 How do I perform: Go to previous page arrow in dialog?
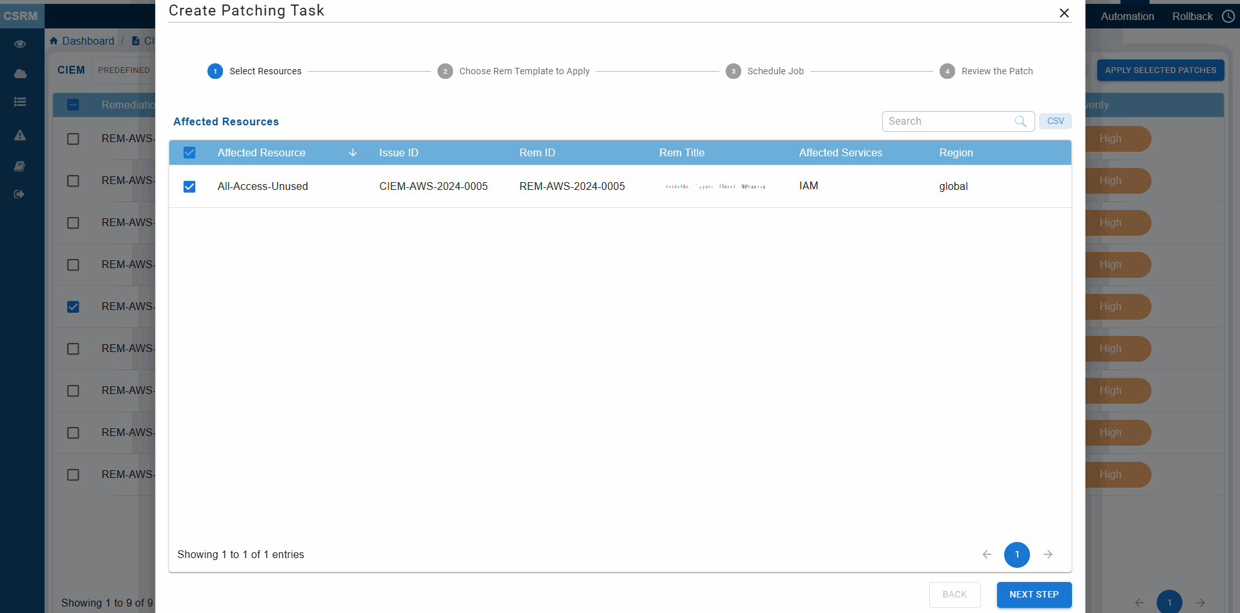[x=987, y=555]
